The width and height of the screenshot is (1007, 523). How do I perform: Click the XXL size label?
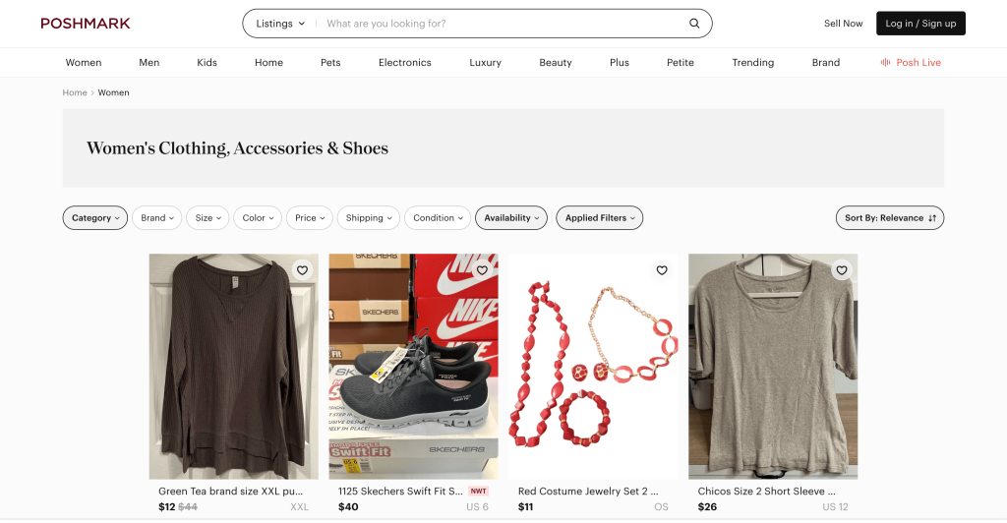pos(299,507)
